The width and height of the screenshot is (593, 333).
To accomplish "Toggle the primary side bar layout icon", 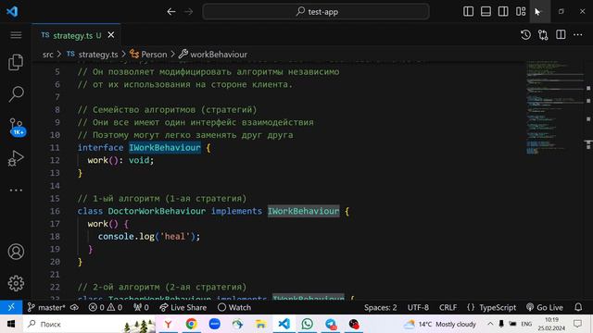I will (x=468, y=12).
